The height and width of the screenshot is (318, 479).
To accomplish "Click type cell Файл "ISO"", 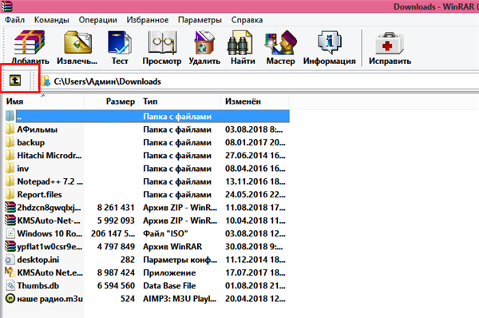I will click(x=165, y=233).
